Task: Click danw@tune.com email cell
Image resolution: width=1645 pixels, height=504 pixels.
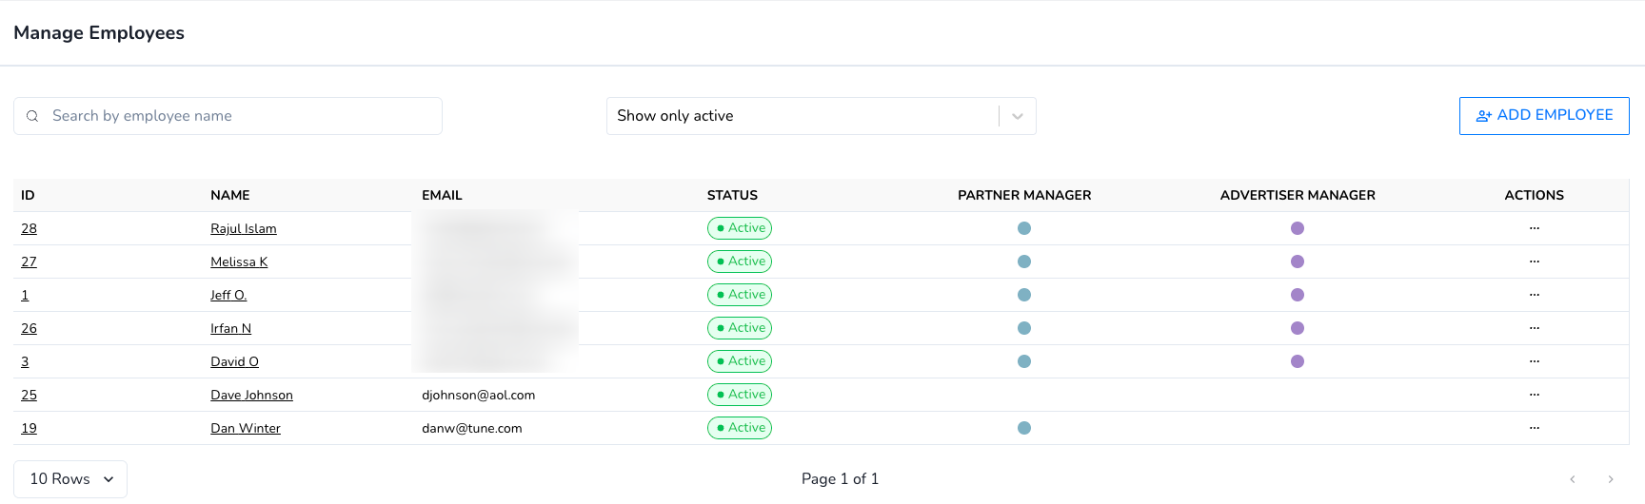Action: pyautogui.click(x=471, y=428)
